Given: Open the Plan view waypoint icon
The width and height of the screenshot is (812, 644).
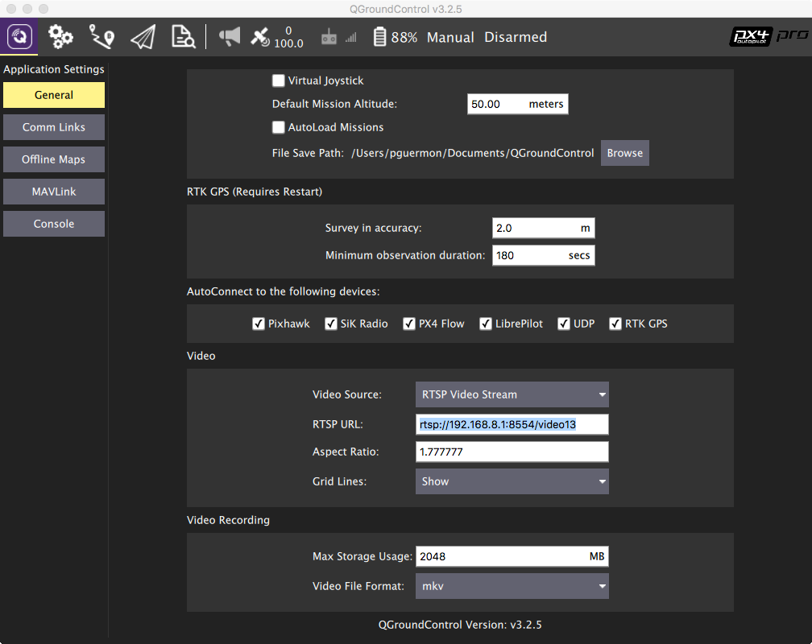Looking at the screenshot, I should pos(101,37).
